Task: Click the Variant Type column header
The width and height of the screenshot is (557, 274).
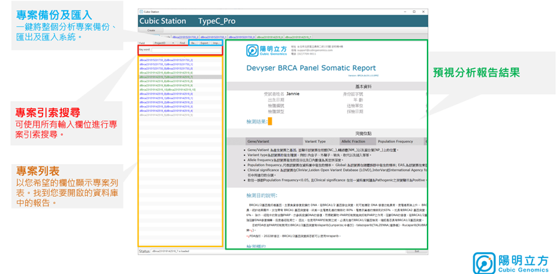Action: pyautogui.click(x=316, y=141)
